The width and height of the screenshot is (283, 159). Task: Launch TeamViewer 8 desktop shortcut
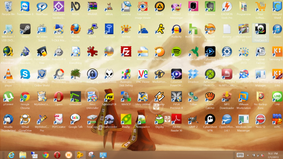[x=25, y=7]
